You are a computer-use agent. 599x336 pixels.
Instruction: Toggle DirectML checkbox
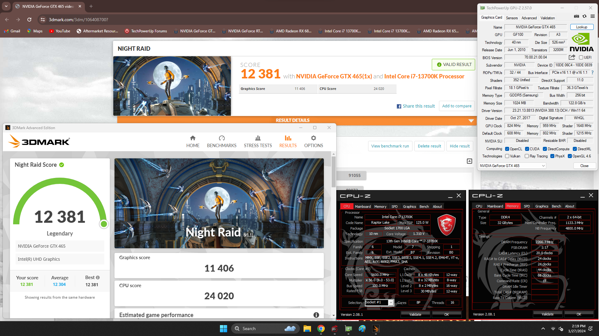[575, 149]
